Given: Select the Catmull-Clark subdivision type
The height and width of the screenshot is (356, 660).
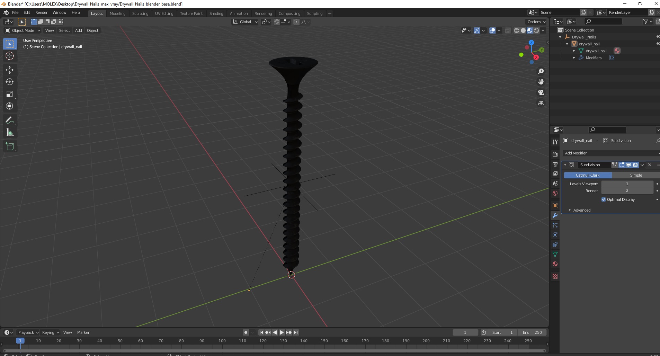Looking at the screenshot, I should (588, 175).
